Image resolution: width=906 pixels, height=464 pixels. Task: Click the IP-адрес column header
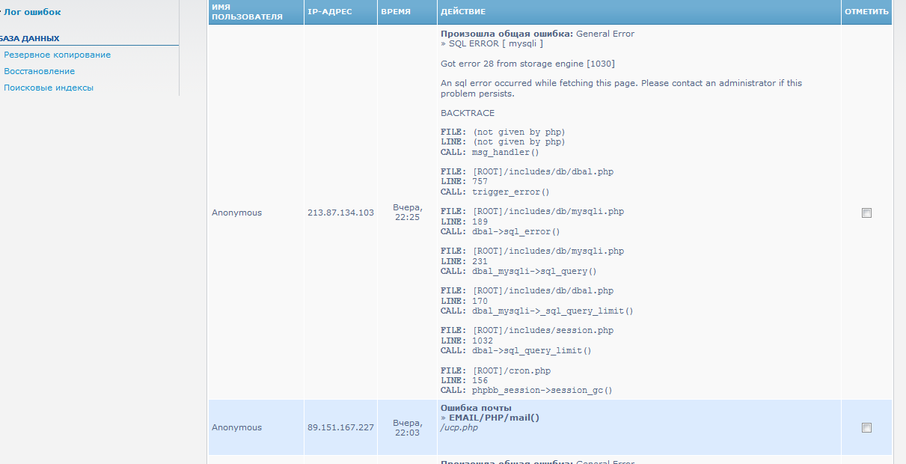coord(329,12)
